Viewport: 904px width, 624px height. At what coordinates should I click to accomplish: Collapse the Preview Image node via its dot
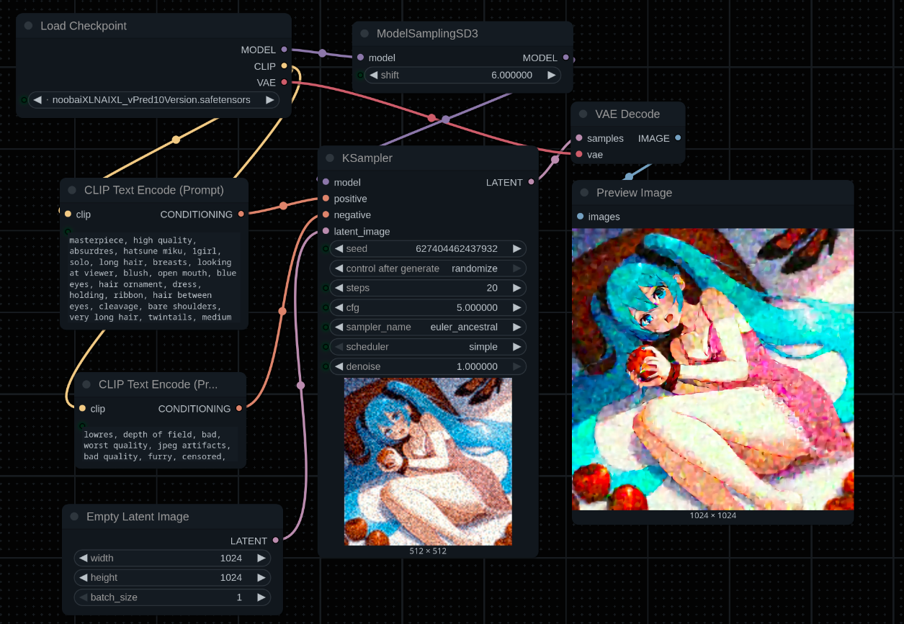pos(585,193)
